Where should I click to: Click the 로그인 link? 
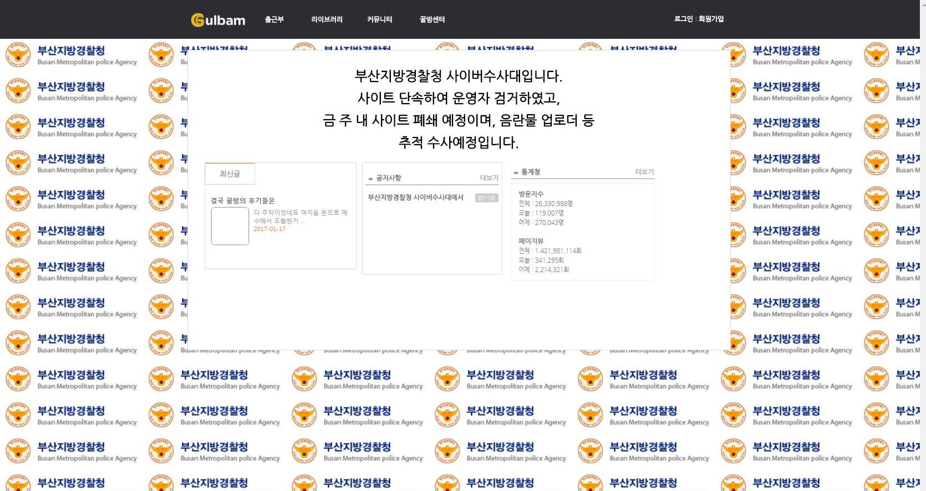(x=683, y=19)
